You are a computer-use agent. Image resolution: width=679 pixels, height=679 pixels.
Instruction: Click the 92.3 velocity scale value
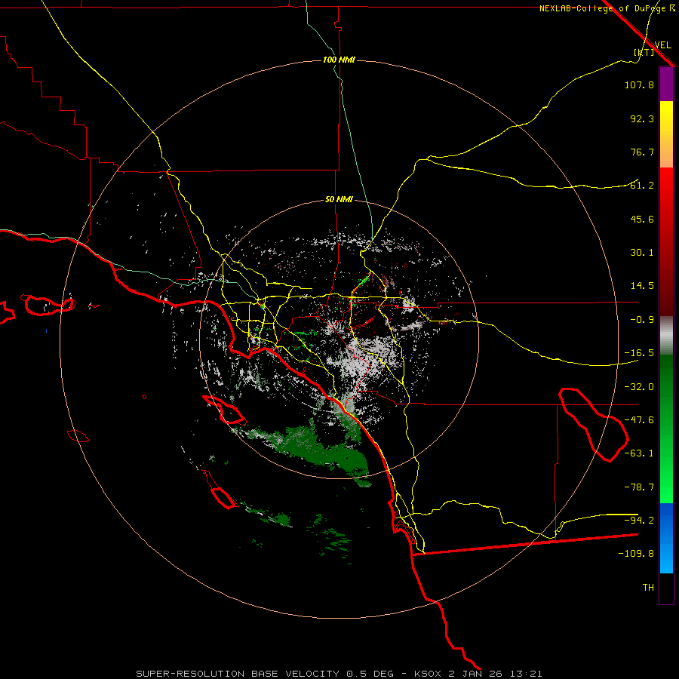pos(642,118)
